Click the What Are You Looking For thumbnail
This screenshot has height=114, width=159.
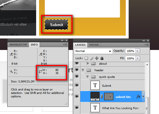(95, 108)
